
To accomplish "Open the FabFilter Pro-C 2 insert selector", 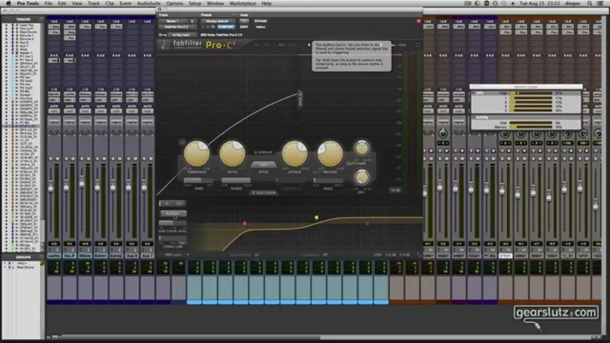I will [x=177, y=27].
